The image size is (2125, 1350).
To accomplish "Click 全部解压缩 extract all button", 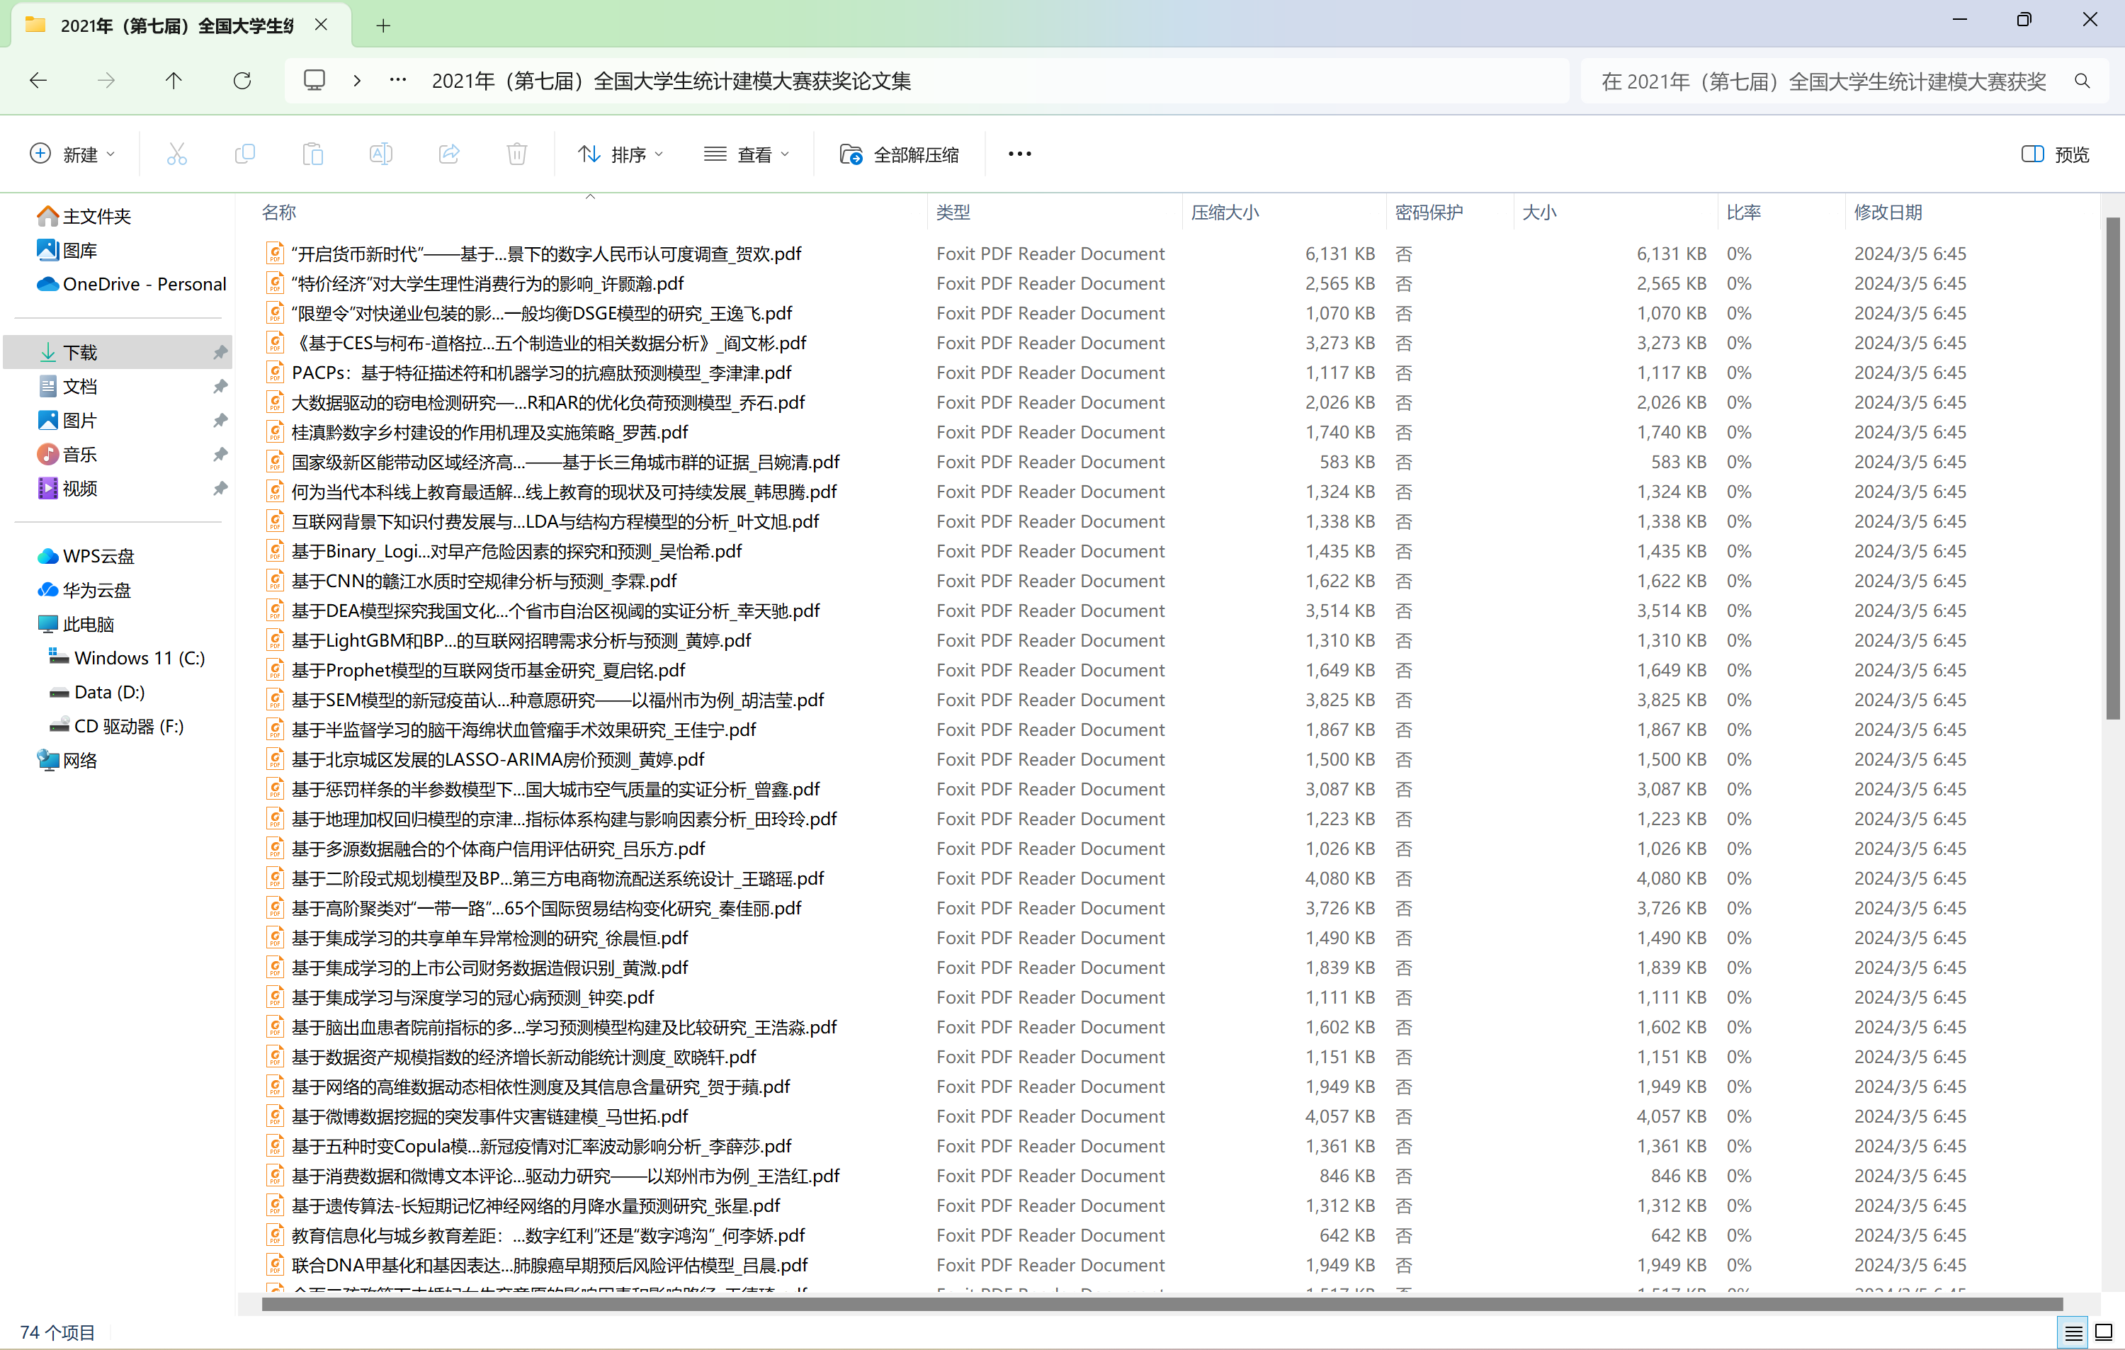I will [x=900, y=154].
